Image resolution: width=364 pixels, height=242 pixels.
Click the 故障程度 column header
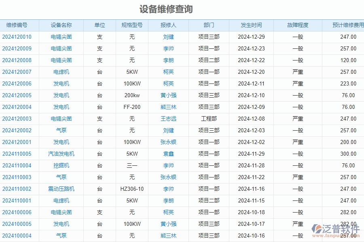298,25
